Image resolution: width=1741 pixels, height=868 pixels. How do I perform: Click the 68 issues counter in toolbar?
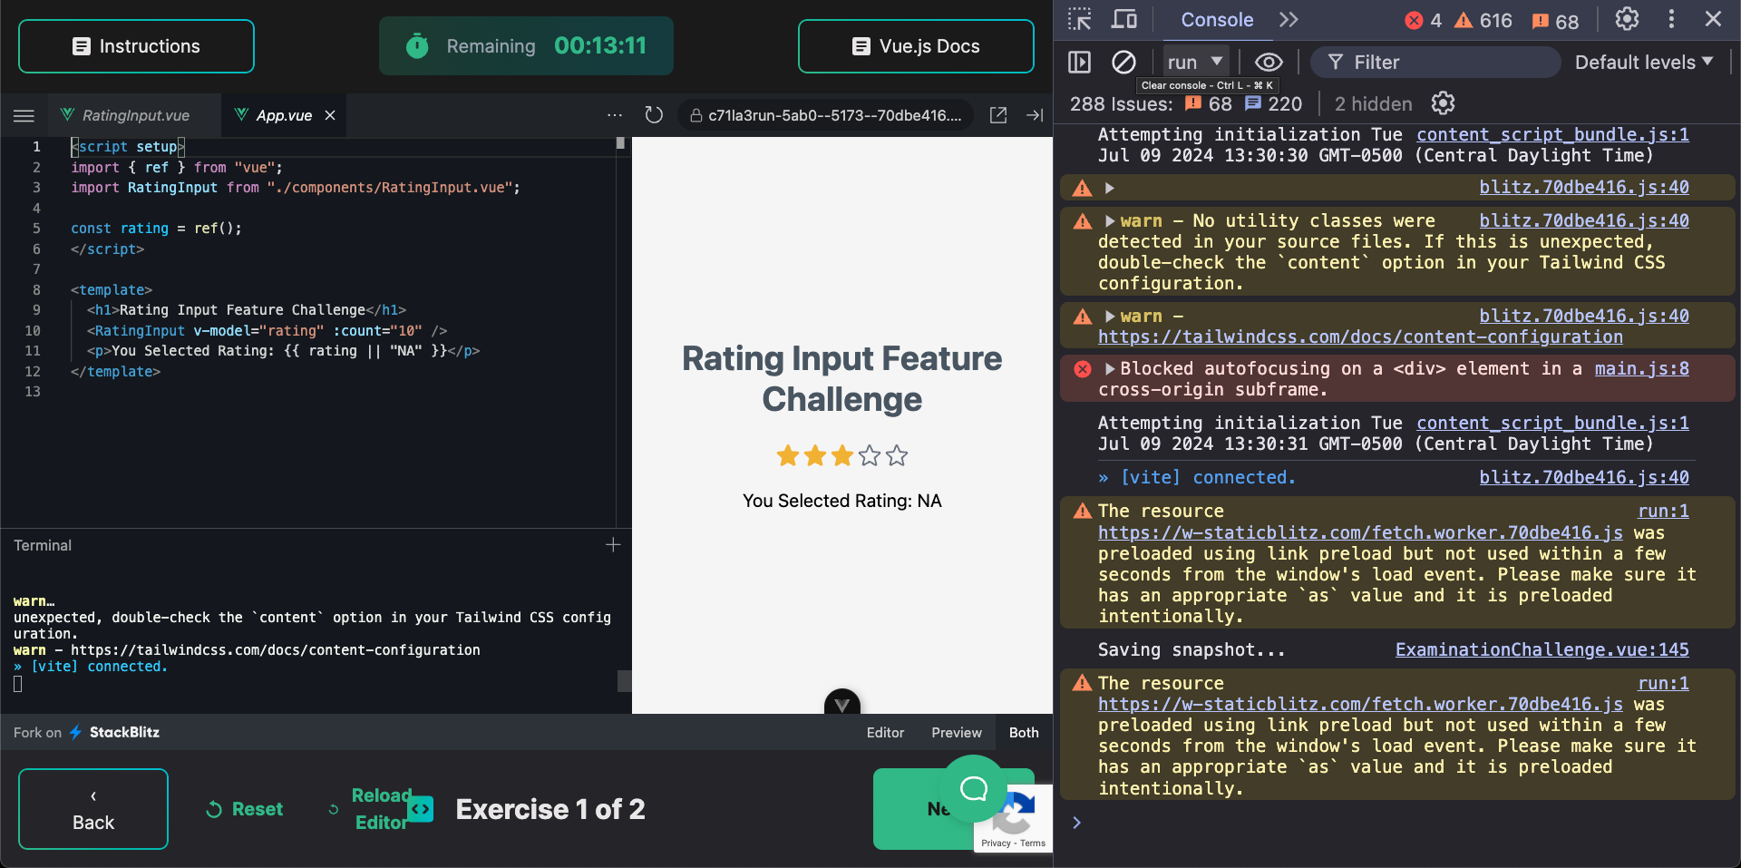(x=1556, y=20)
